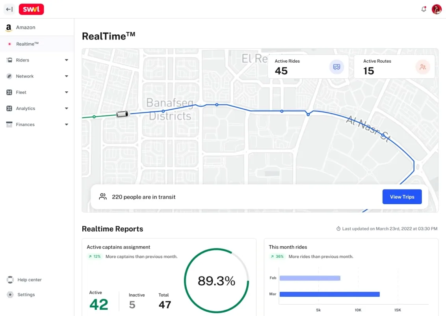Expand the Network menu arrow
The height and width of the screenshot is (316, 446).
(x=67, y=76)
